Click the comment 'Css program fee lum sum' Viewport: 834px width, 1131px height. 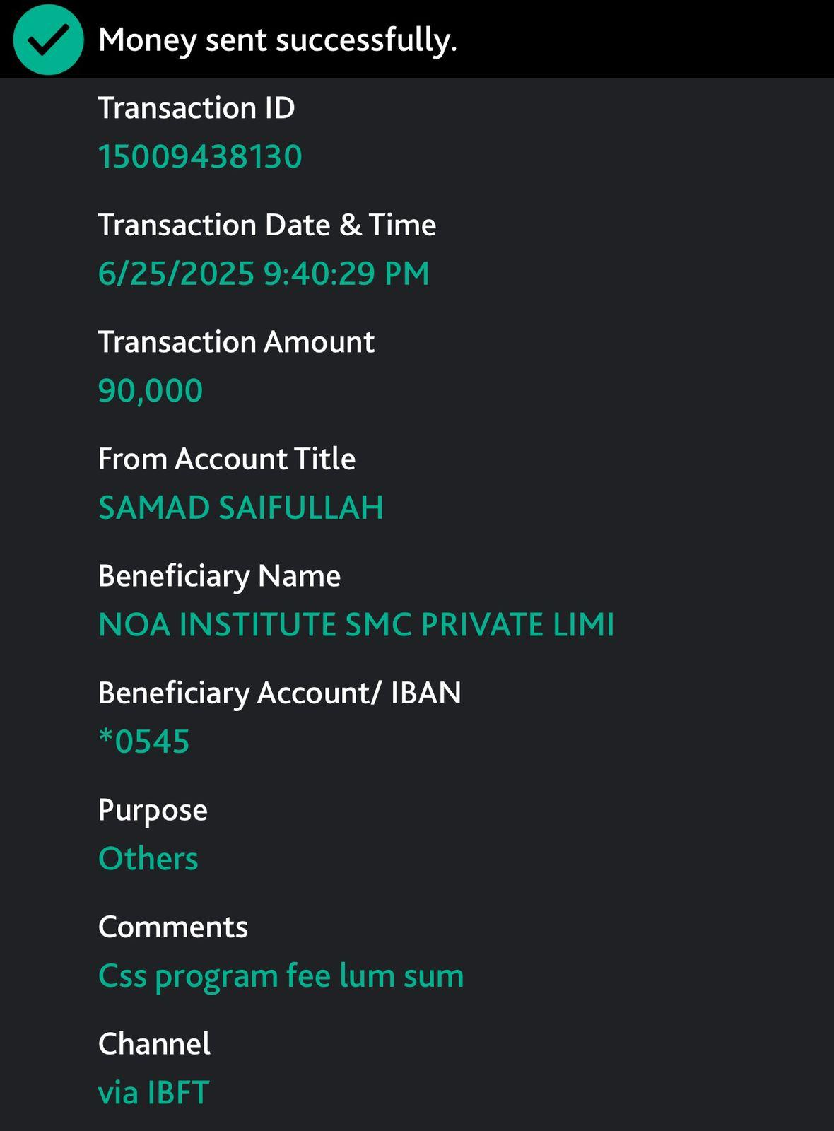coord(281,975)
